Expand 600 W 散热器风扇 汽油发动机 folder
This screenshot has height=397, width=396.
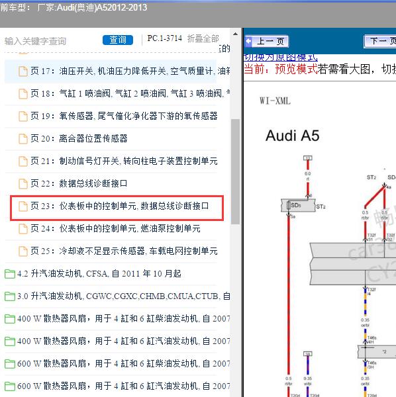point(124,386)
